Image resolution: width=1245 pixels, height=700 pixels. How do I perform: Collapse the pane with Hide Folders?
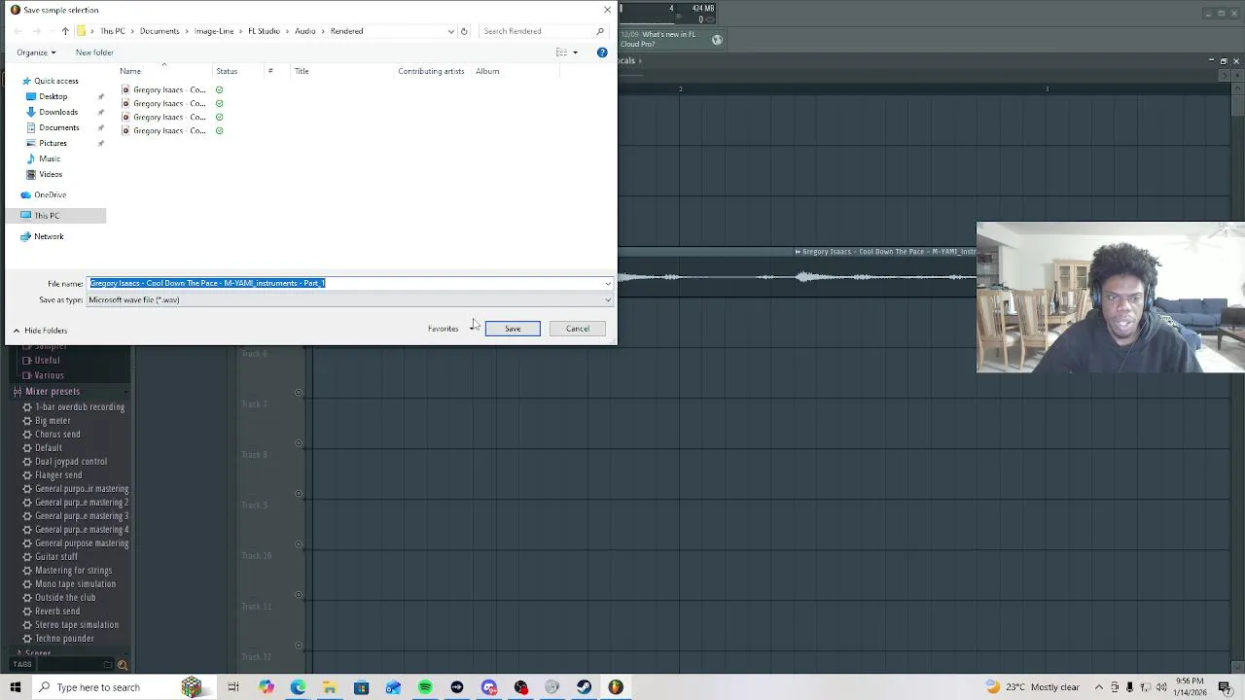(x=40, y=331)
